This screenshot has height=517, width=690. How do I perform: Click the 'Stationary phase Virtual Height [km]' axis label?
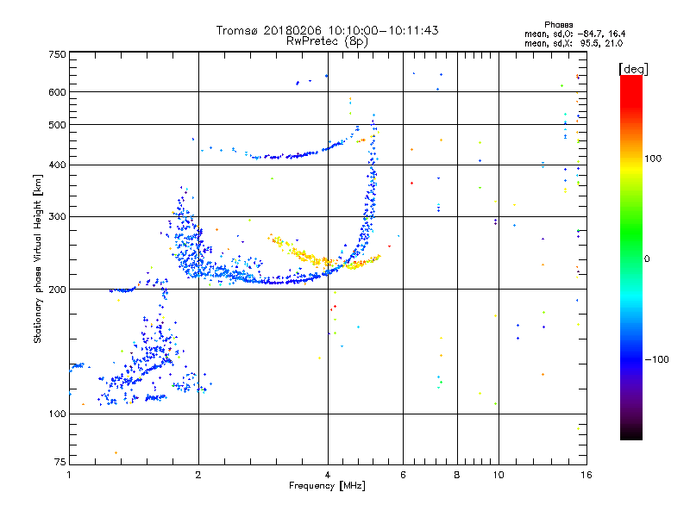37,259
